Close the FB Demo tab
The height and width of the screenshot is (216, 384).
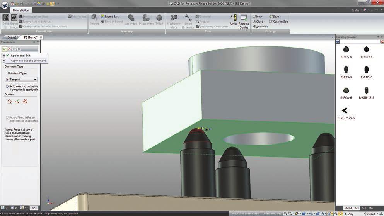point(41,37)
